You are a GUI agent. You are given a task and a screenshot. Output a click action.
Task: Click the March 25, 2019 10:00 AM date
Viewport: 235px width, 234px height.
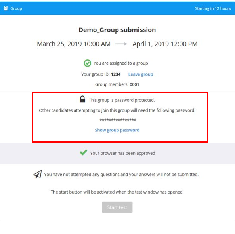click(x=74, y=44)
